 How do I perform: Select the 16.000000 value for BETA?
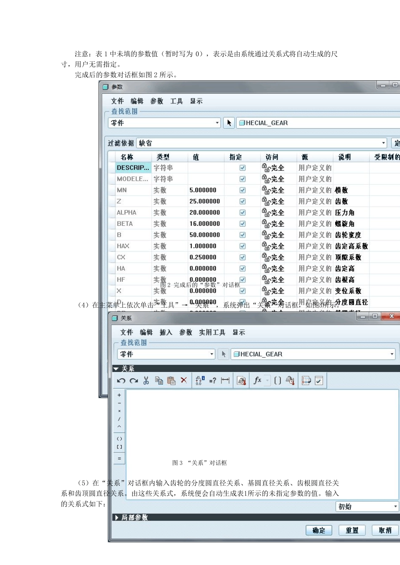[205, 224]
